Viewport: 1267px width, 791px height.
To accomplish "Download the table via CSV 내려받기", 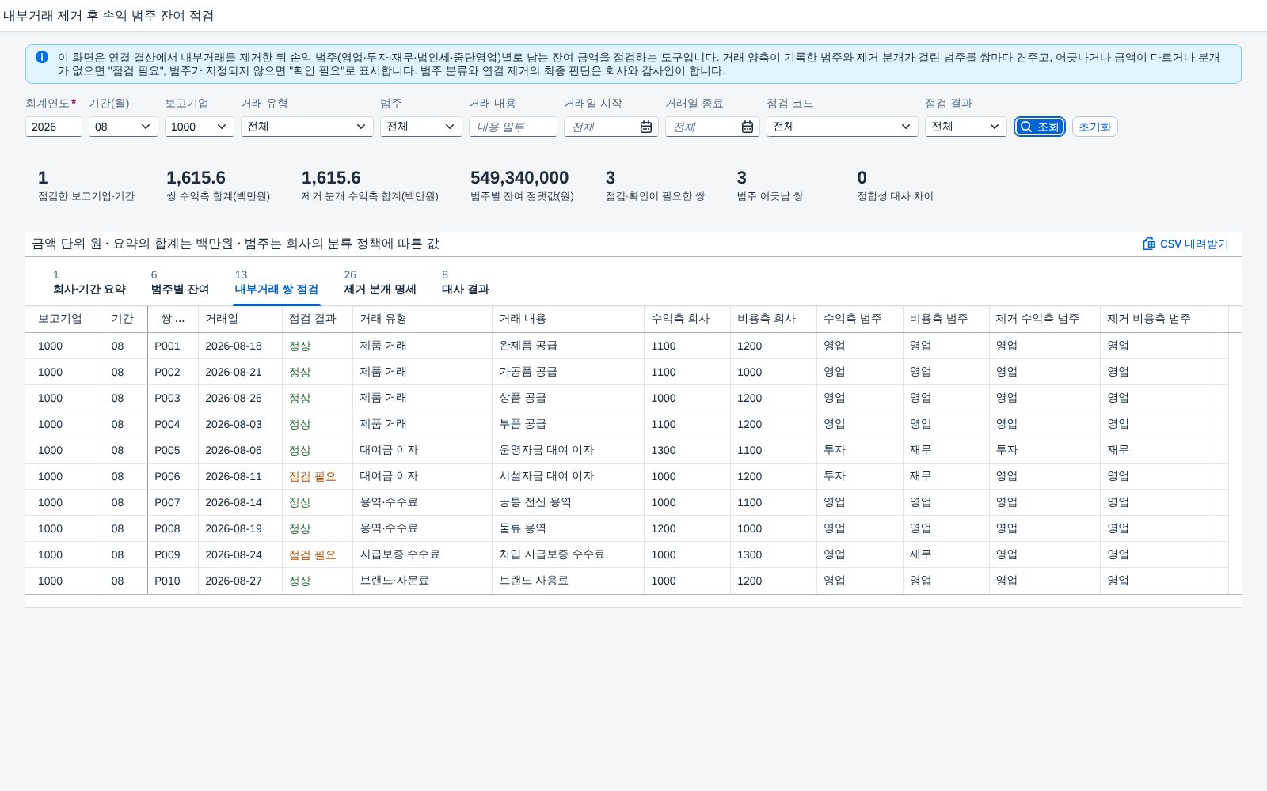I will [x=1185, y=244].
